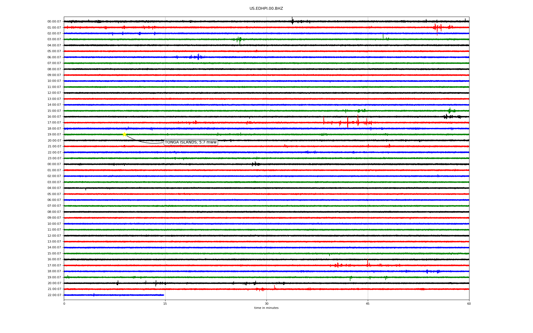Click the large red spike cluster on first 17:00:07 trace
The width and height of the screenshot is (533, 333).
point(348,122)
